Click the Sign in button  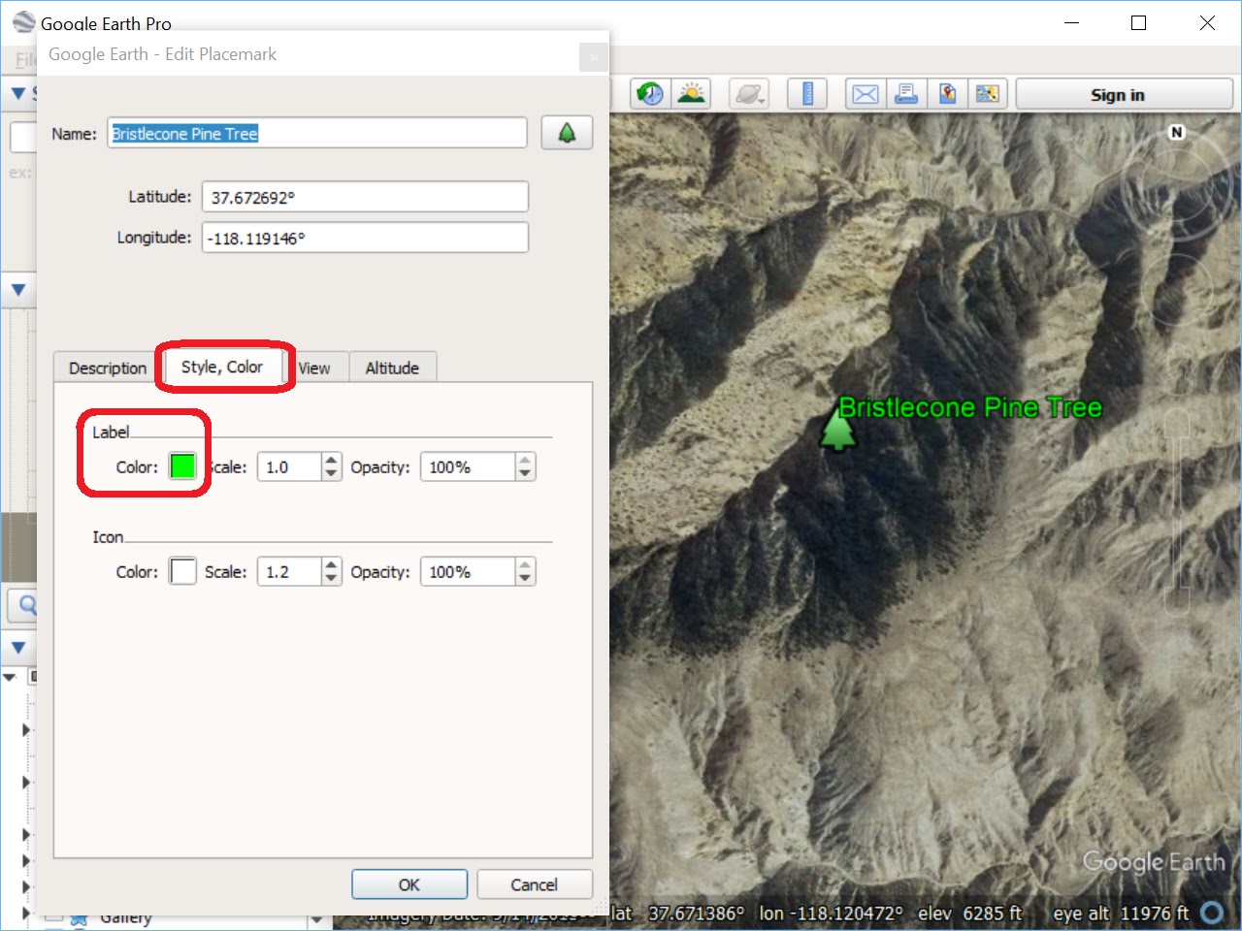click(1124, 94)
